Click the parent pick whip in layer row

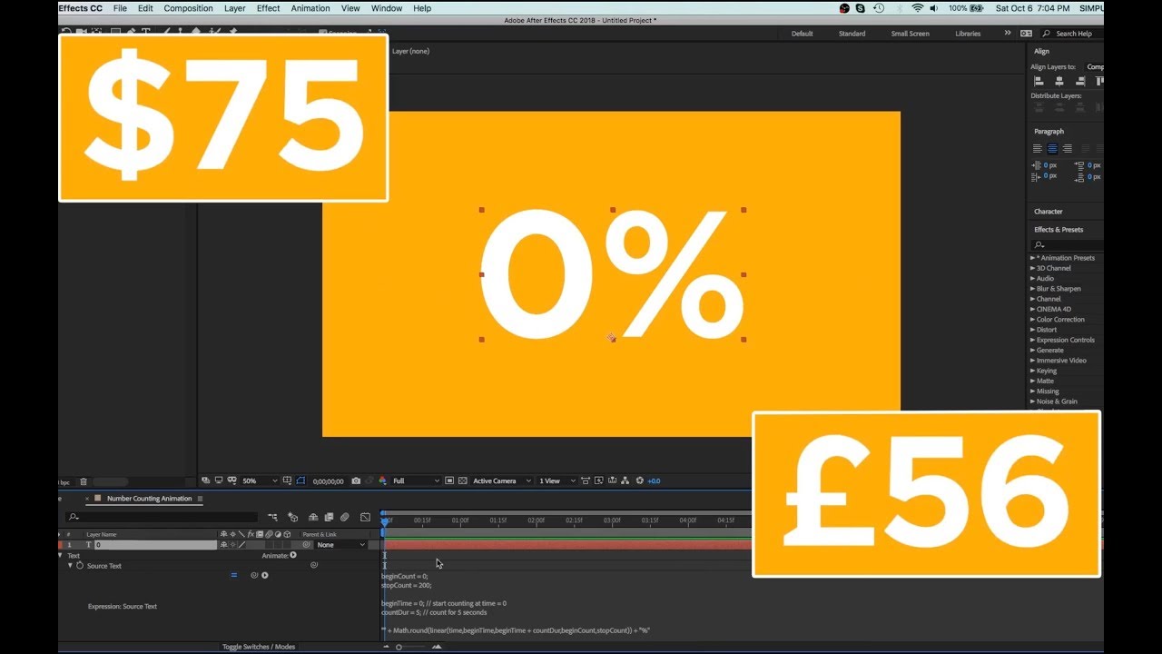click(x=307, y=545)
